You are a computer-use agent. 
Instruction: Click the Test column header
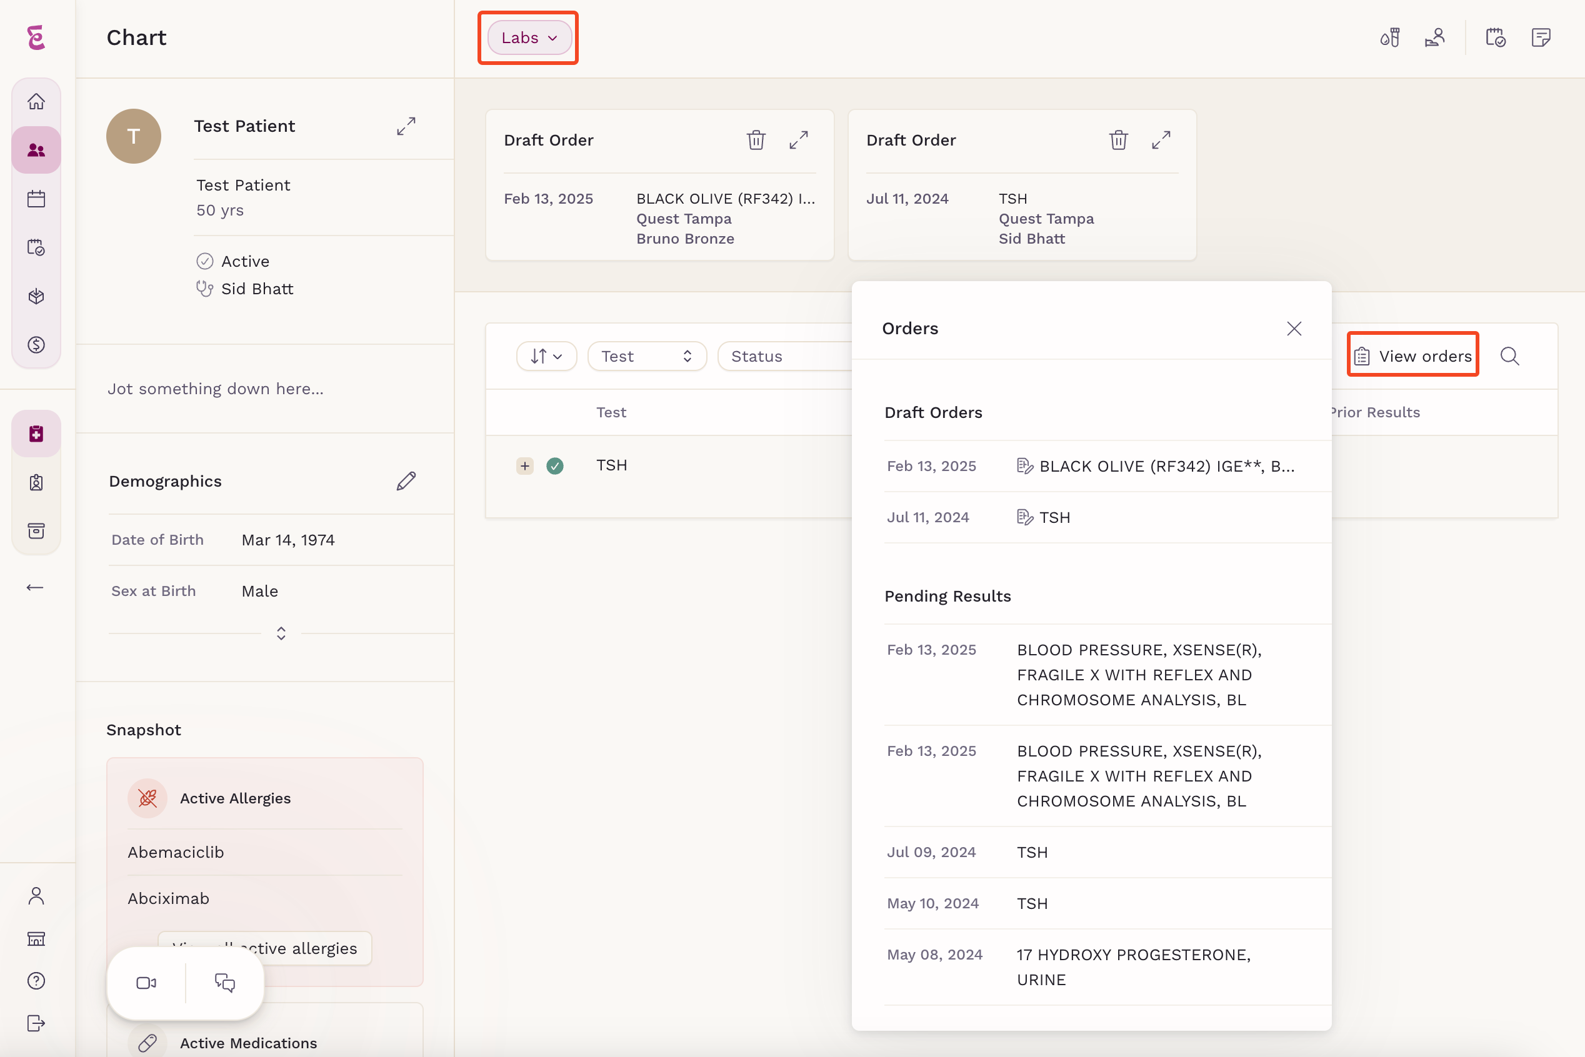[x=611, y=412]
